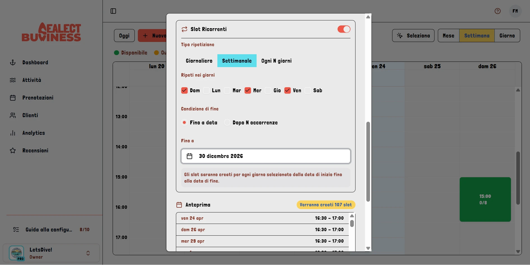
Task: Click the dialog scroll up arrow
Action: (368, 17)
